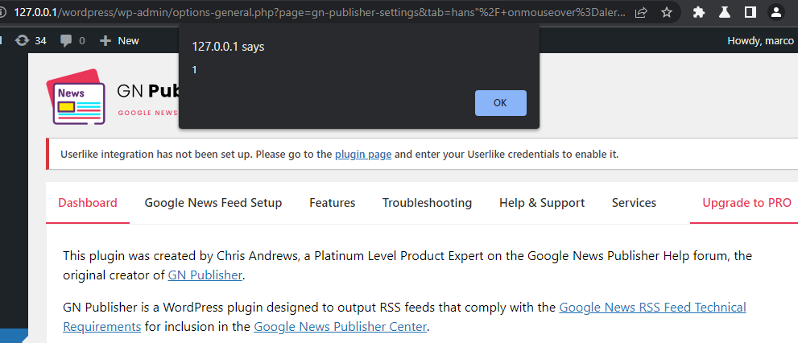Open the New content menu in admin bar
Viewport: 798px width, 343px height.
(119, 40)
